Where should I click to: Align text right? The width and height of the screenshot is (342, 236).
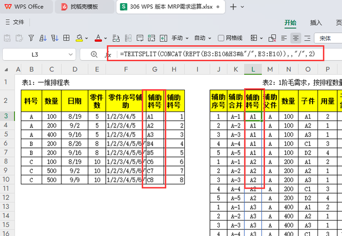point(307,38)
